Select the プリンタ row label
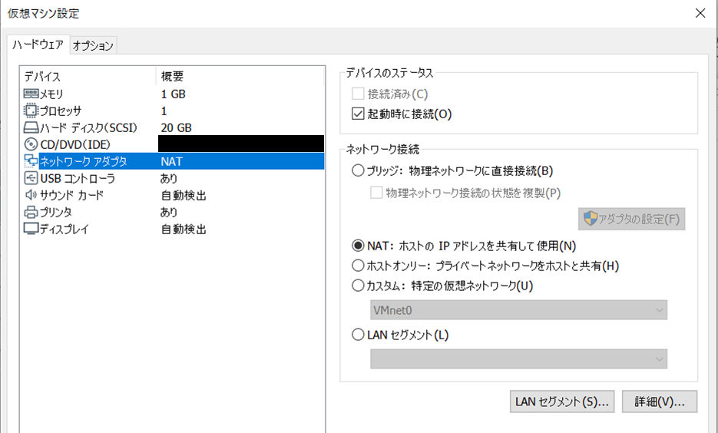Viewport: 718px width, 433px height. pyautogui.click(x=56, y=212)
